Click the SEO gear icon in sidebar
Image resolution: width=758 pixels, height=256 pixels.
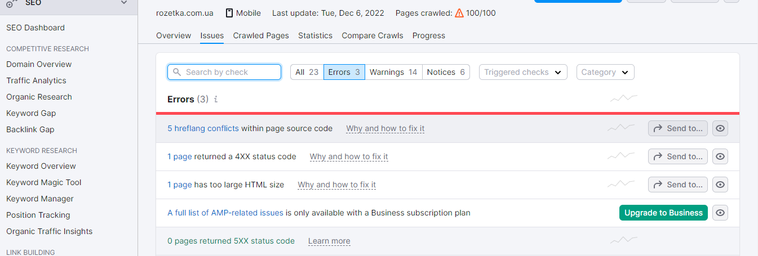click(x=12, y=3)
